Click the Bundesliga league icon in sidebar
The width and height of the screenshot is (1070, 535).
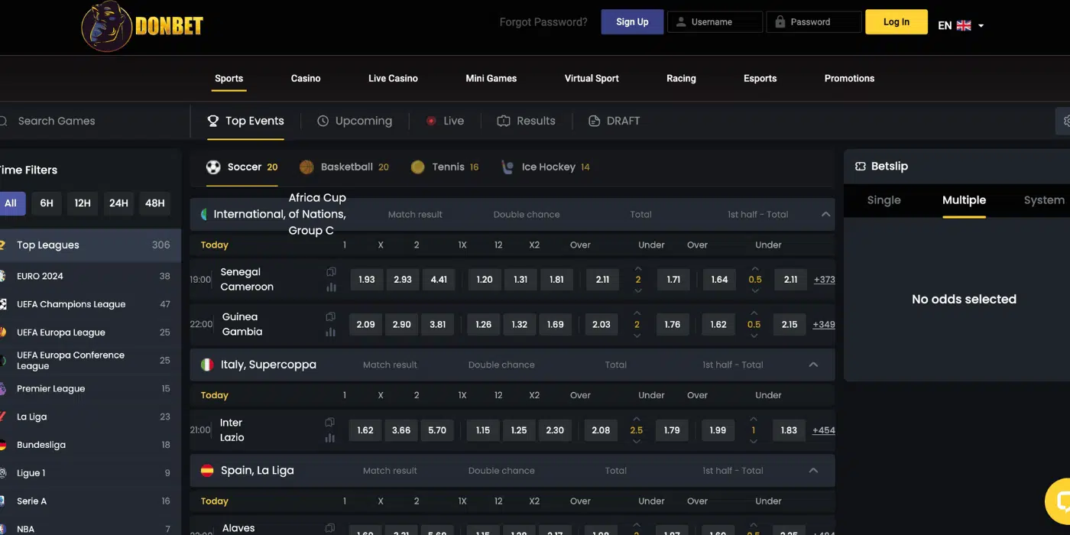pyautogui.click(x=2, y=445)
